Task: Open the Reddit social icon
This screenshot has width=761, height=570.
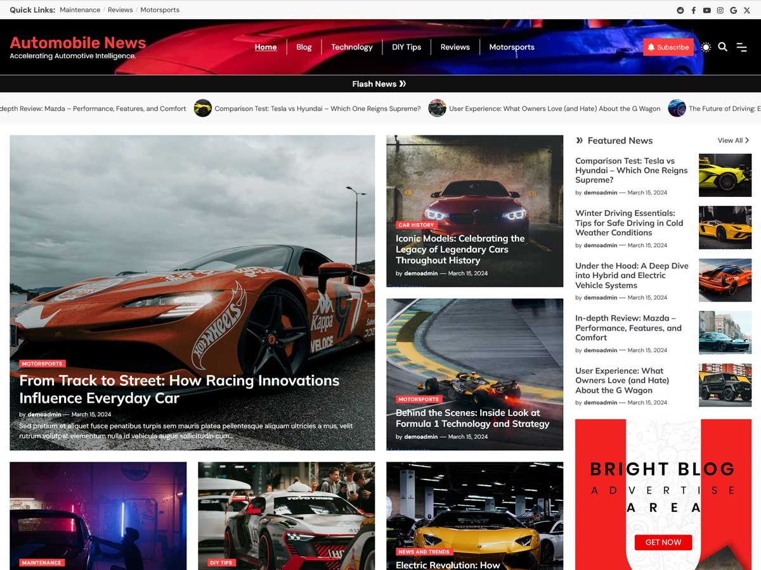Action: (x=680, y=10)
